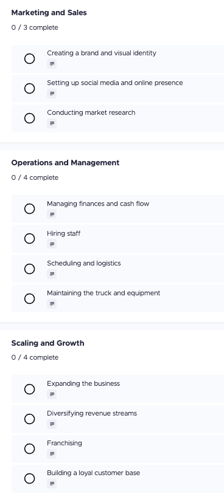Open note icon under Expanding the business
224x497 pixels.
tap(52, 394)
